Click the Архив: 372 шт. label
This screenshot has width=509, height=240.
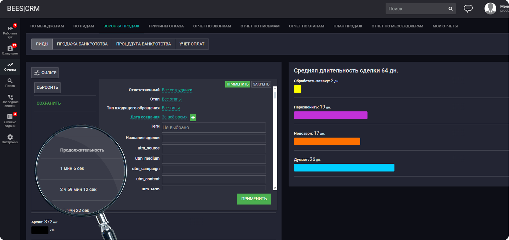tap(45, 222)
